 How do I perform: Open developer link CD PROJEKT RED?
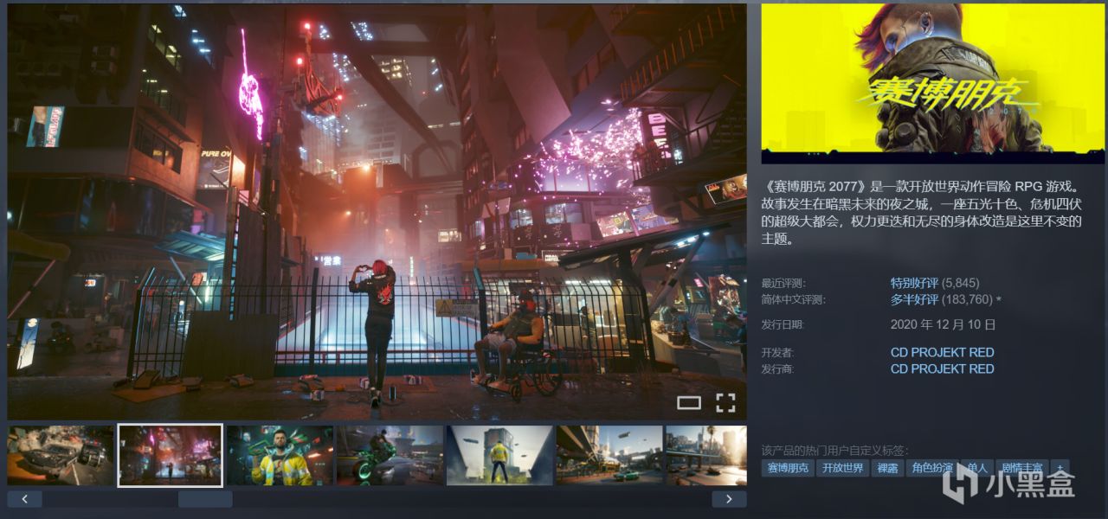(x=942, y=352)
